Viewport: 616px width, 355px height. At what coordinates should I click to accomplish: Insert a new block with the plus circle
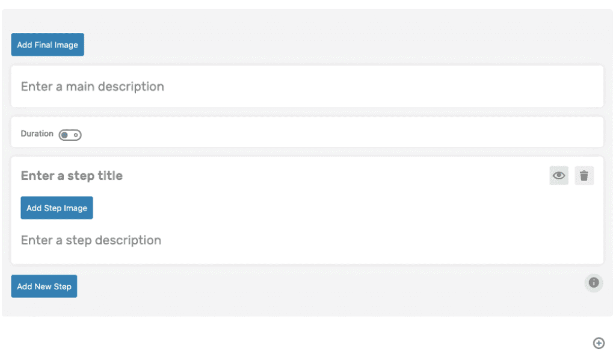(x=599, y=343)
